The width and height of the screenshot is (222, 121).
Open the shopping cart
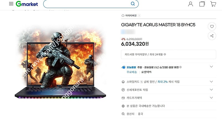tap(213, 4)
